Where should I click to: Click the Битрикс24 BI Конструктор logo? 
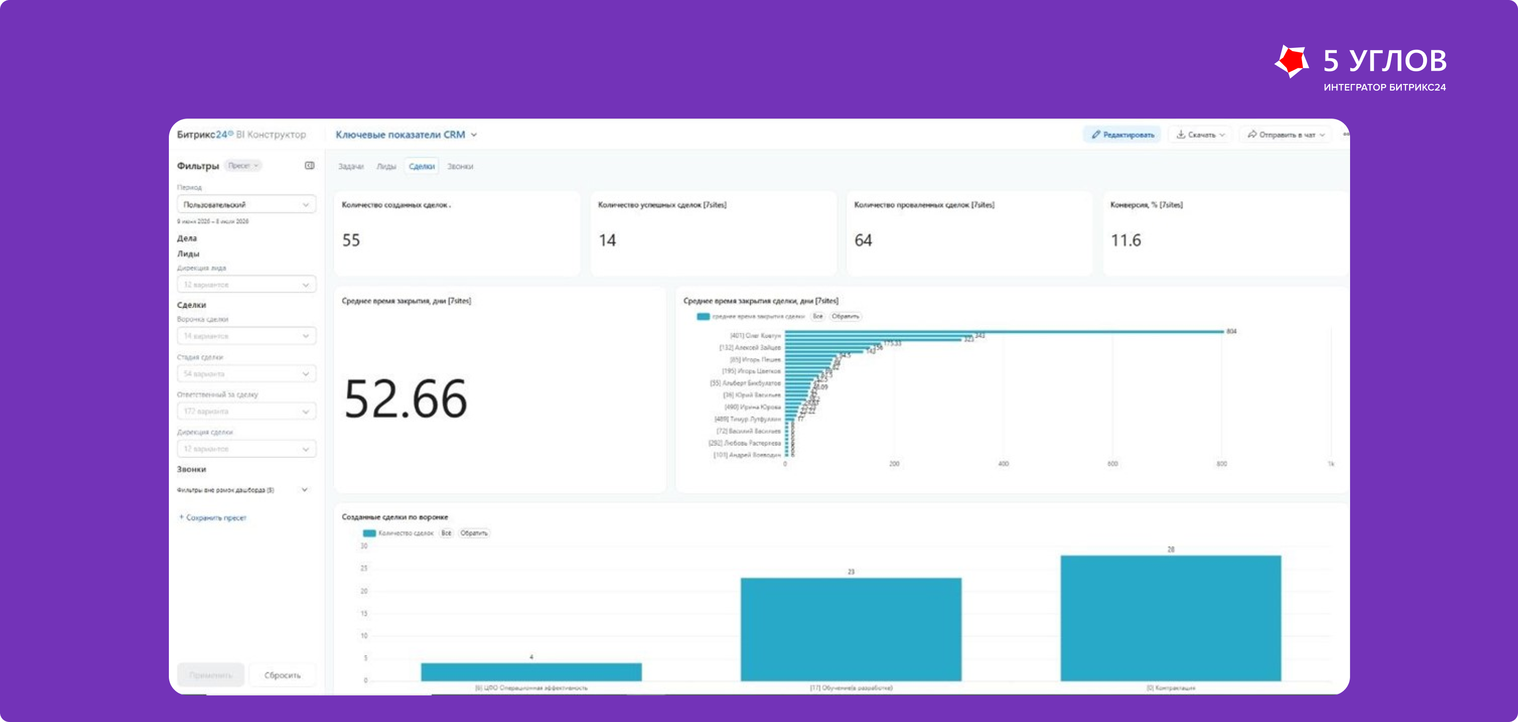tap(241, 135)
